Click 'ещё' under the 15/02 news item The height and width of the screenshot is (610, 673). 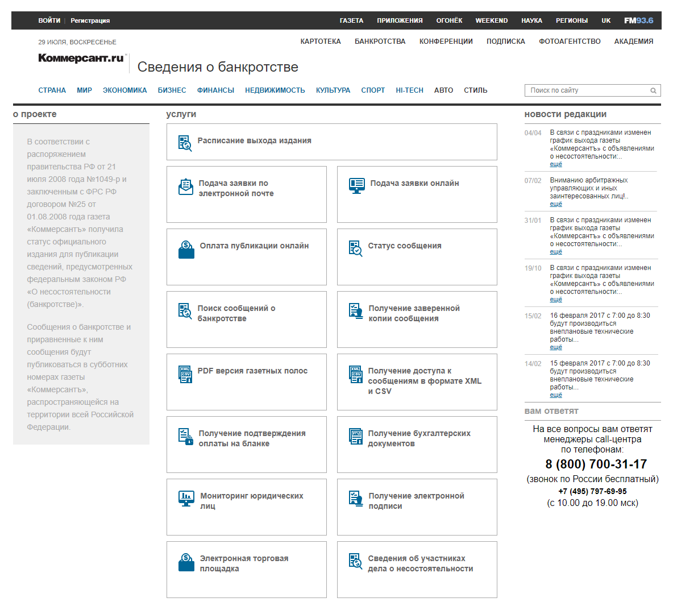click(556, 347)
